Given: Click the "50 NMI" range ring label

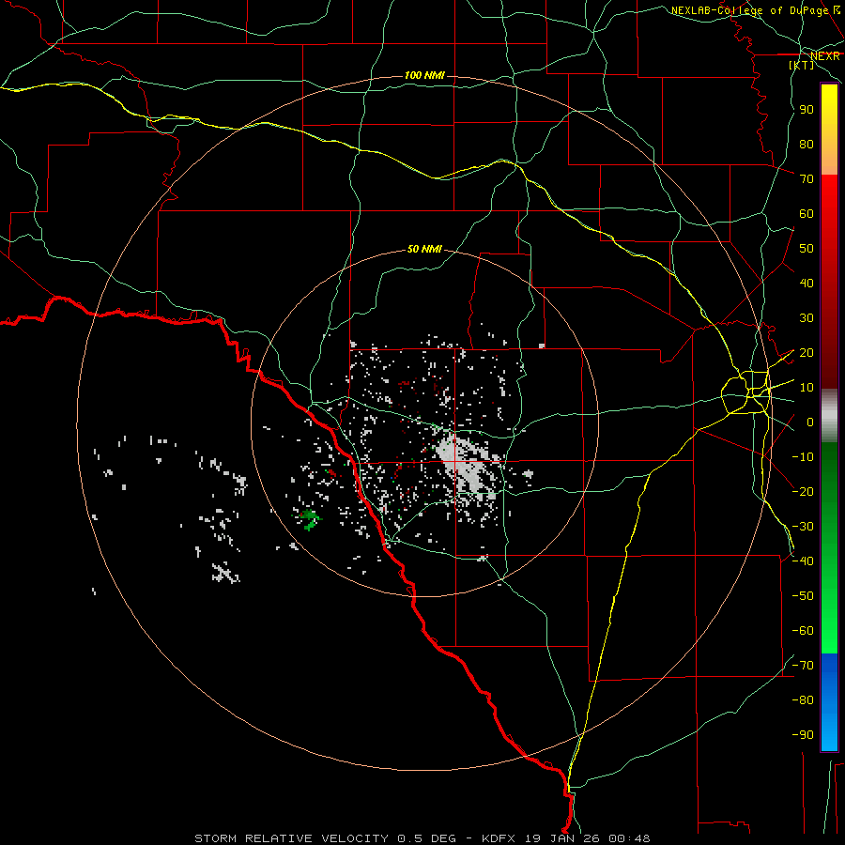Looking at the screenshot, I should pos(424,249).
